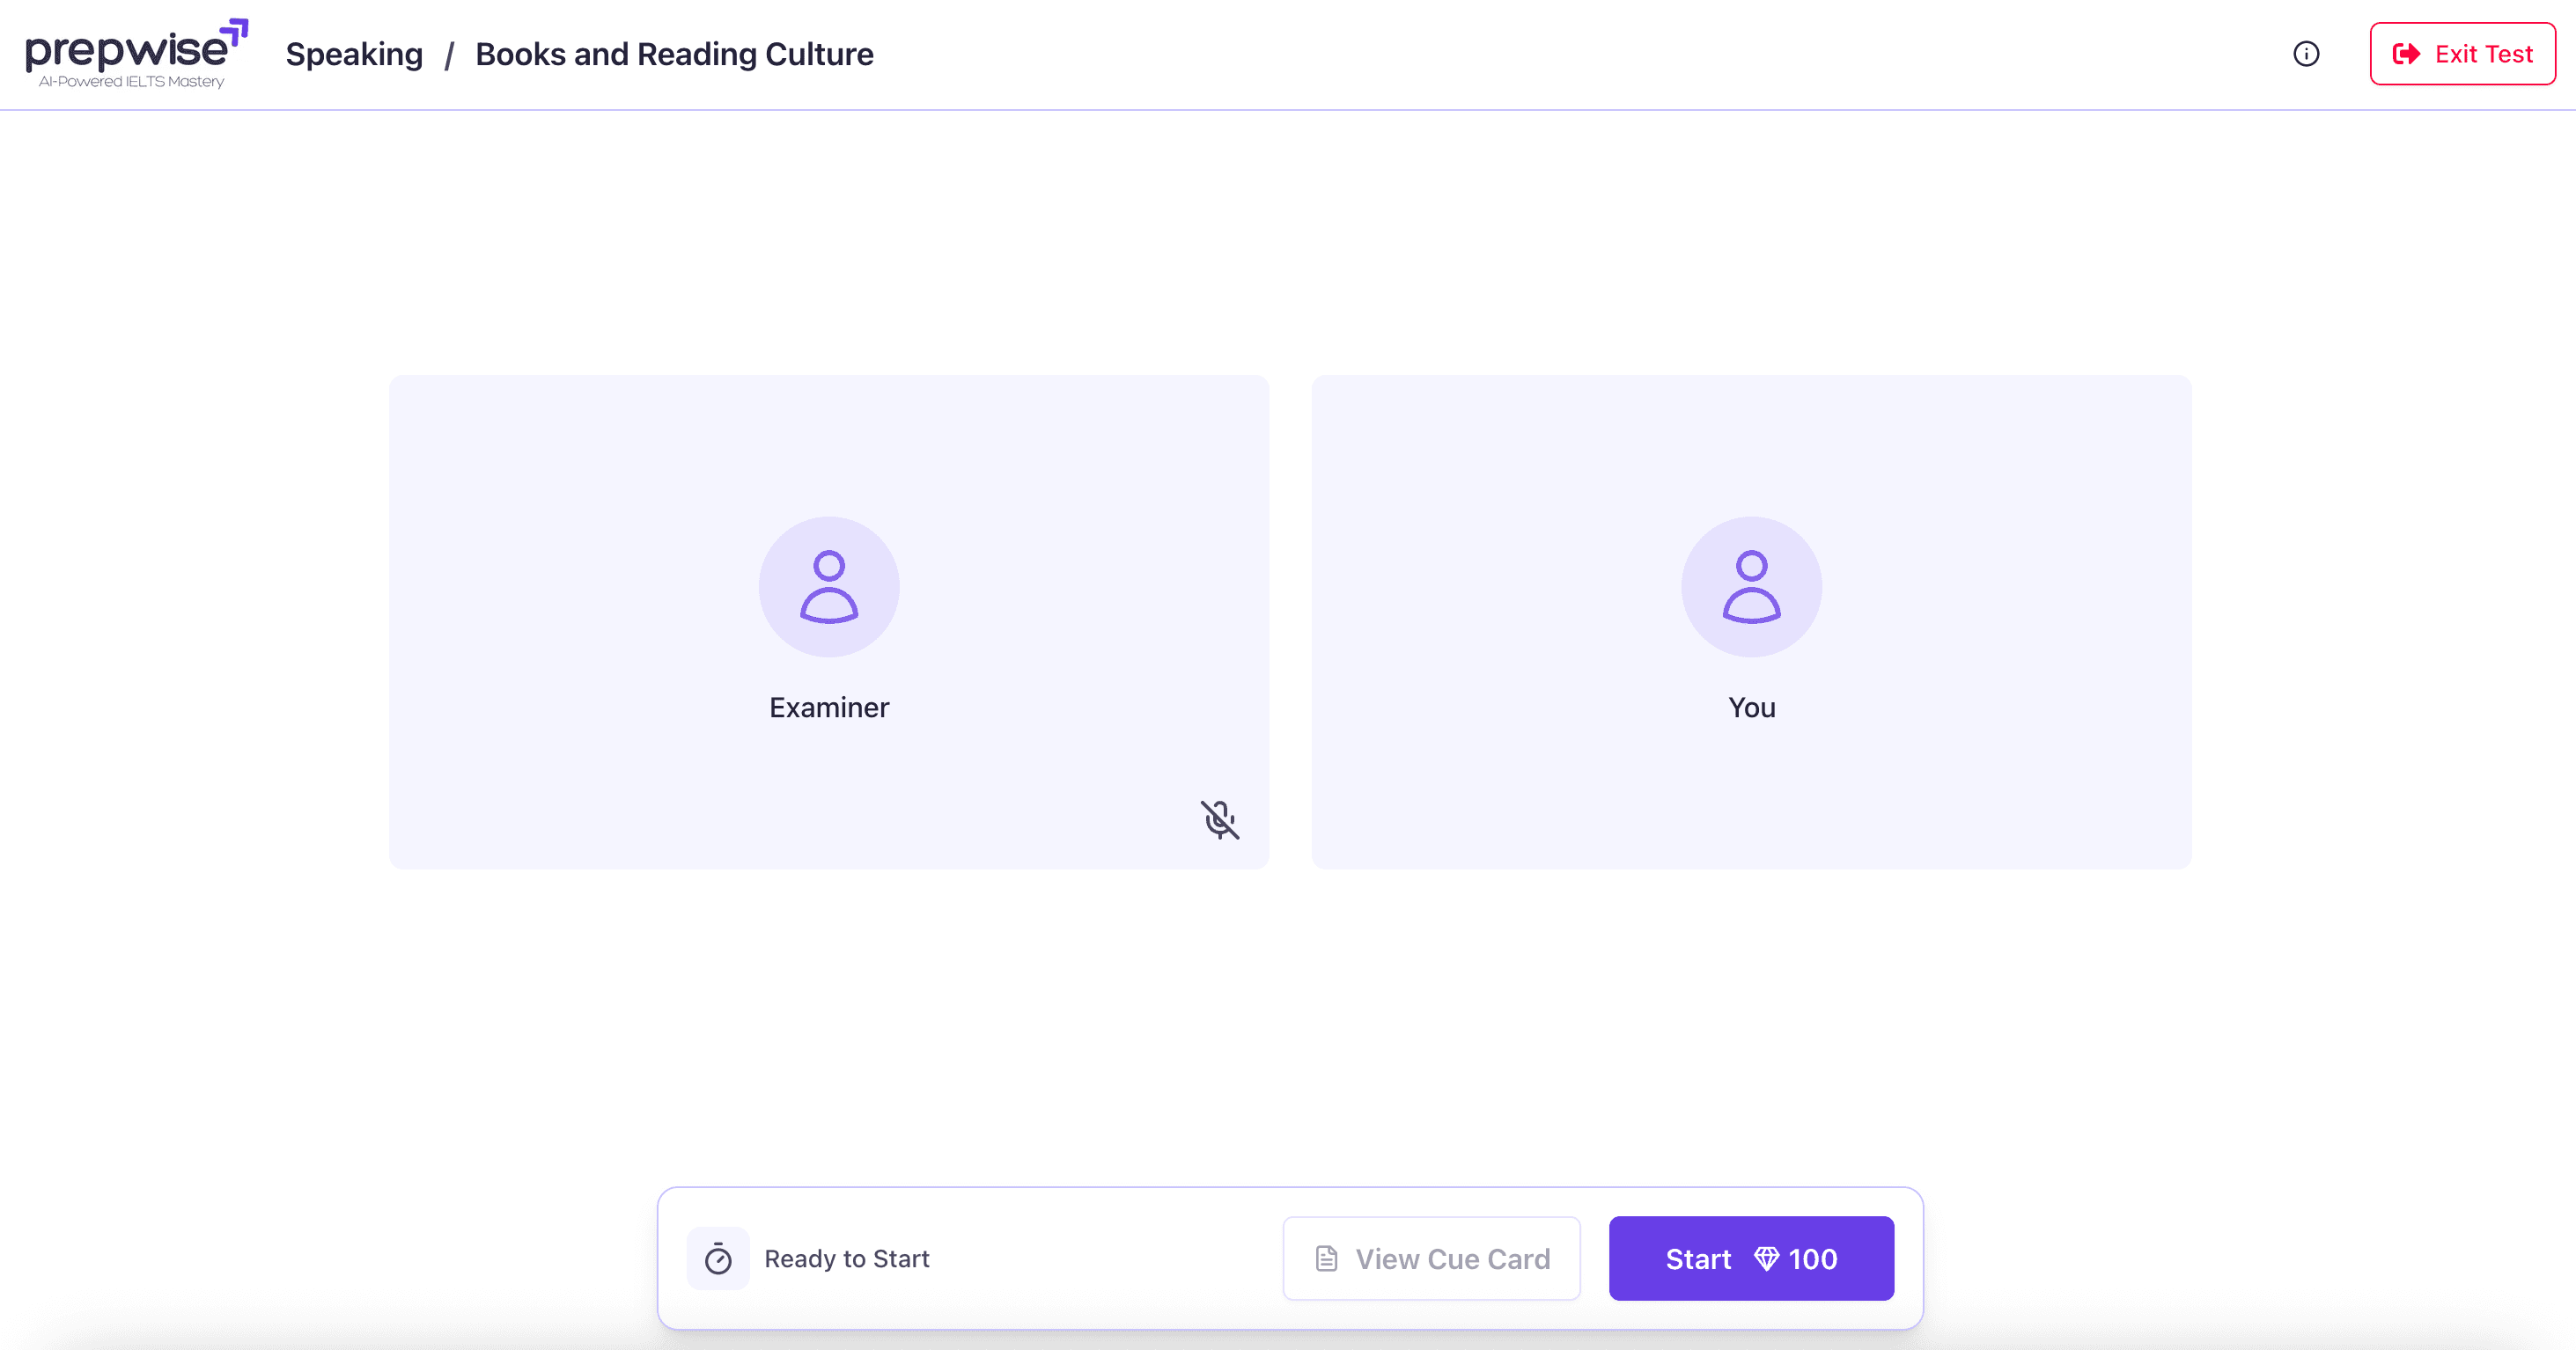Viewport: 2576px width, 1350px height.
Task: Click the cue card document icon
Action: [x=1327, y=1258]
